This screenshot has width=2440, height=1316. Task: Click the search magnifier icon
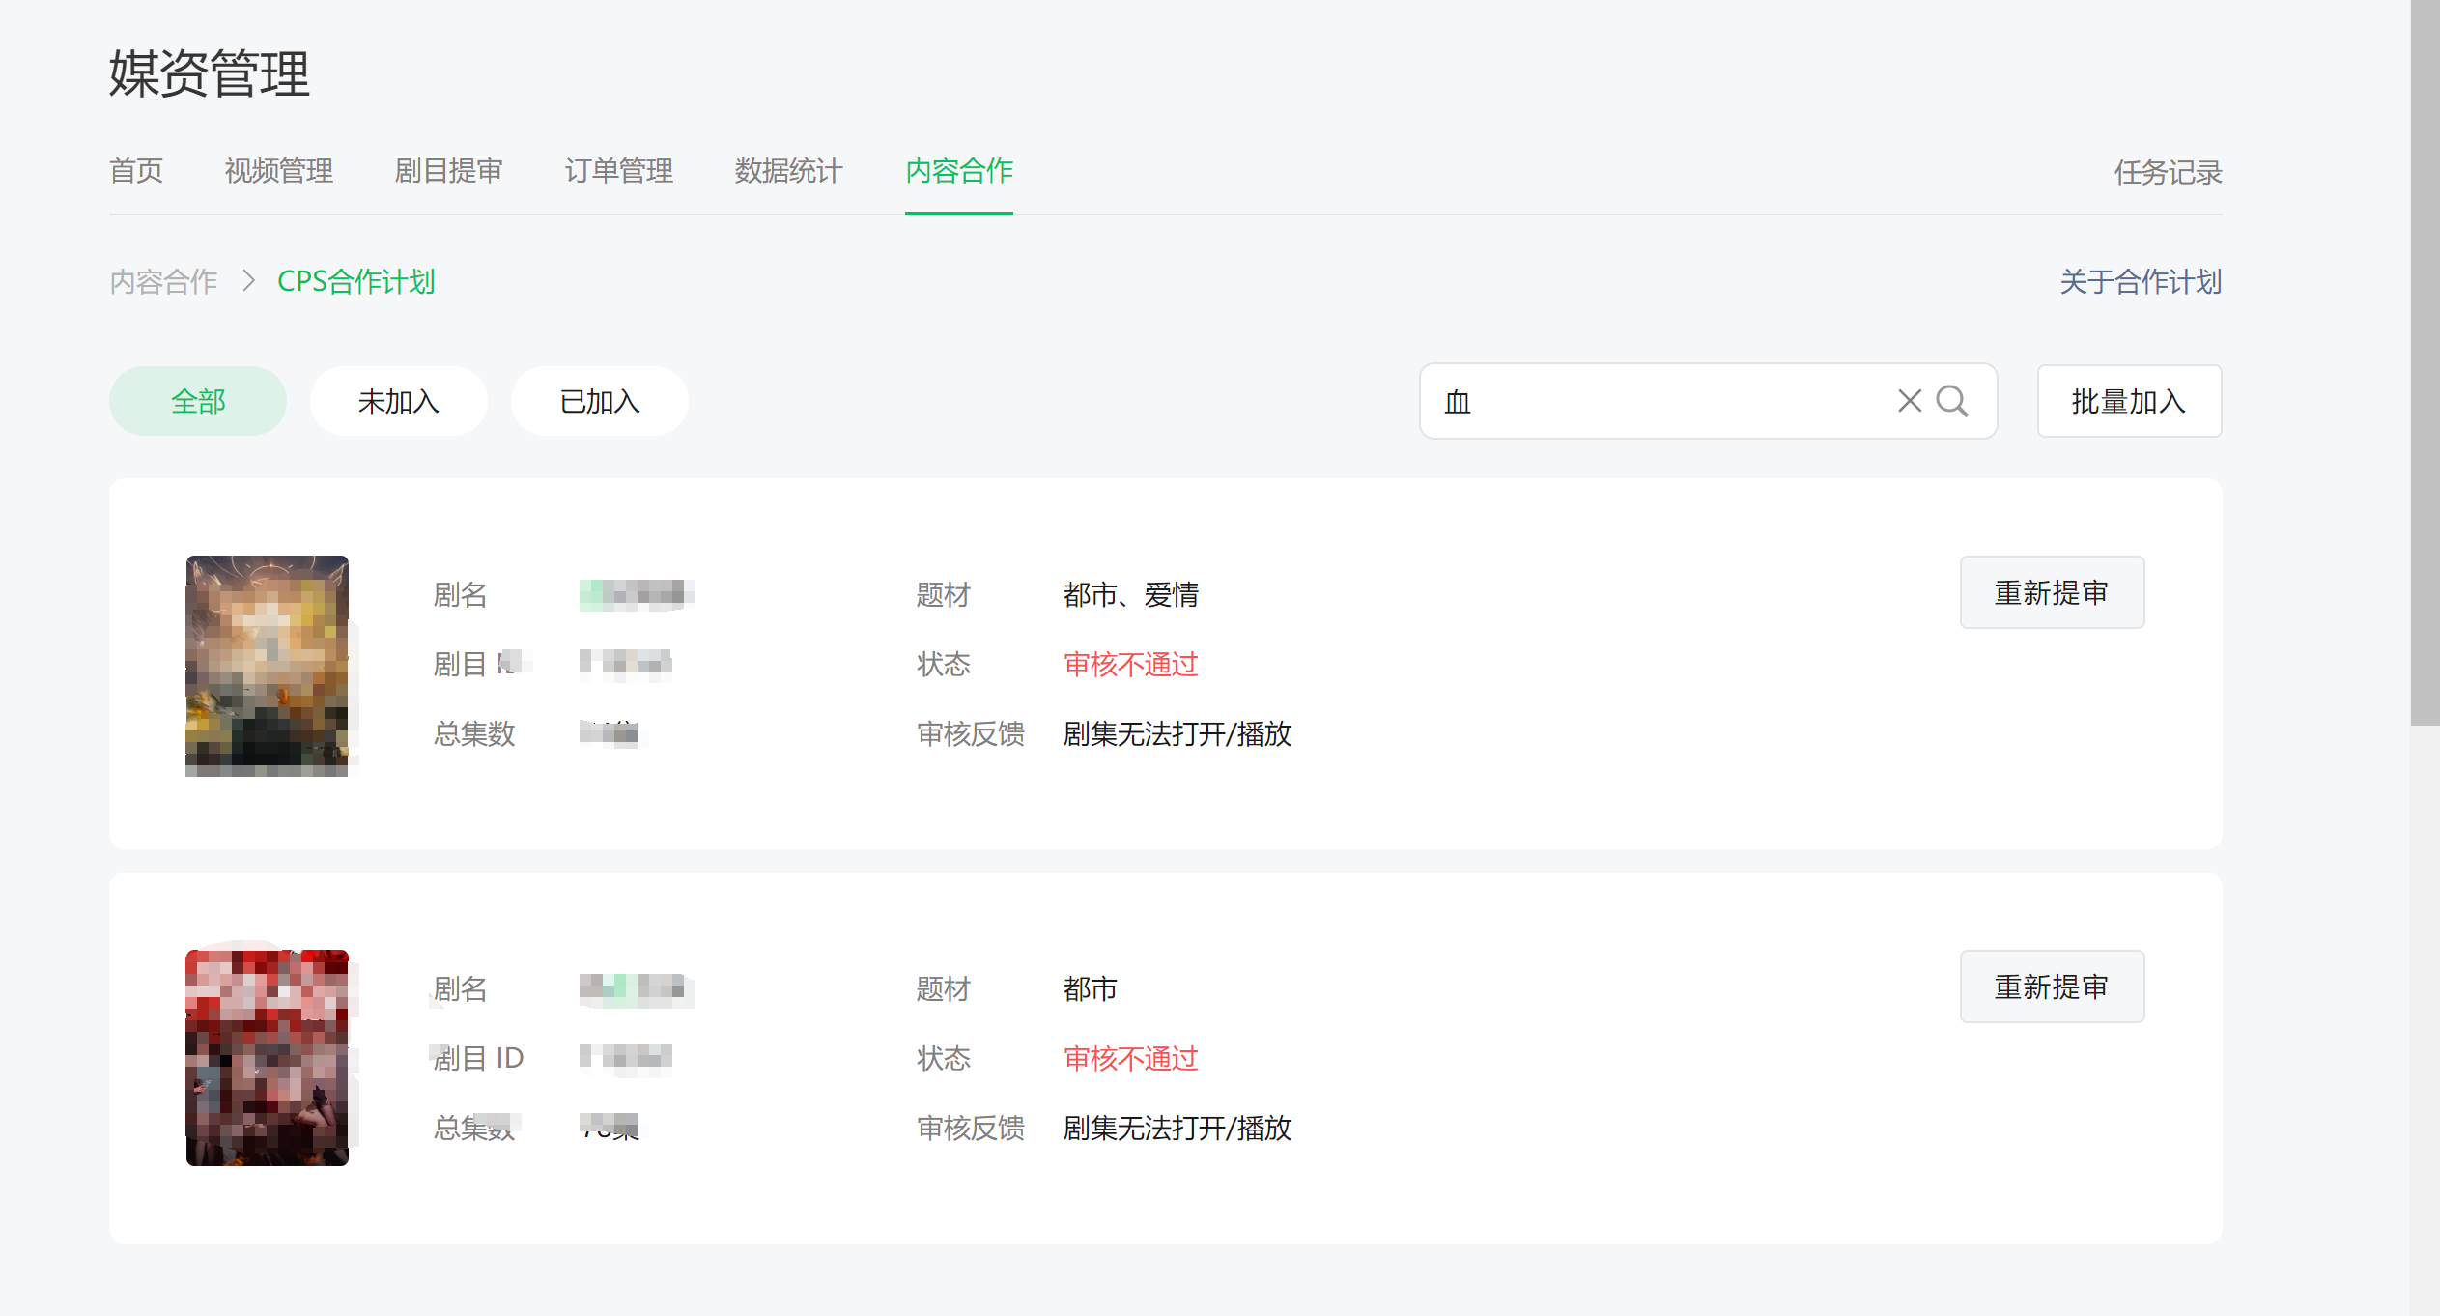pyautogui.click(x=1952, y=401)
